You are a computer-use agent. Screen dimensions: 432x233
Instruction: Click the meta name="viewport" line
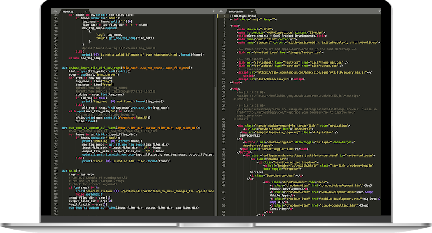[308, 42]
